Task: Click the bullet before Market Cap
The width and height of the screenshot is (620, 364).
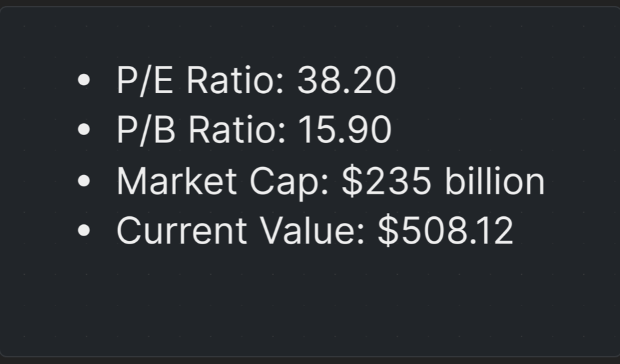Action: (x=83, y=181)
